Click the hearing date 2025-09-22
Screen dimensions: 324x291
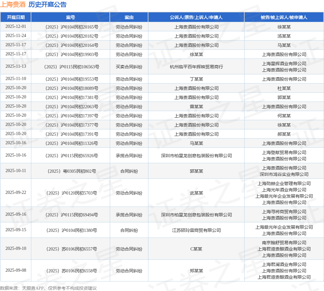pyautogui.click(x=16, y=193)
